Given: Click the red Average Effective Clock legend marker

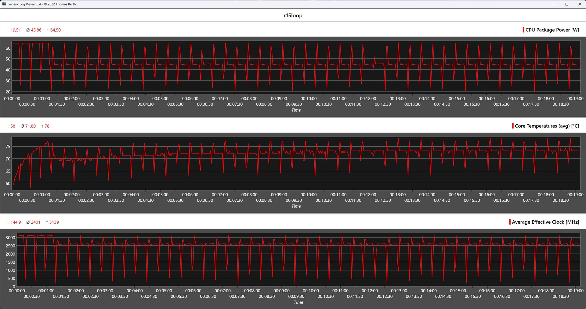Looking at the screenshot, I should [510, 222].
